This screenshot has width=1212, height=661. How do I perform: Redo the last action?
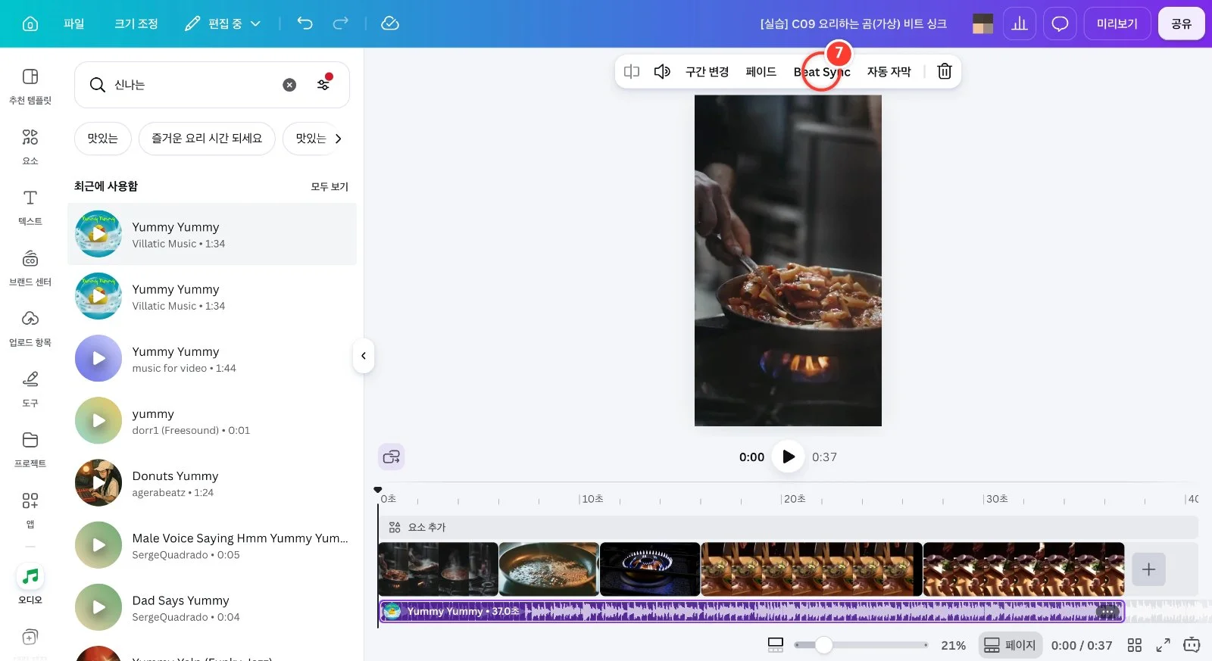(341, 23)
